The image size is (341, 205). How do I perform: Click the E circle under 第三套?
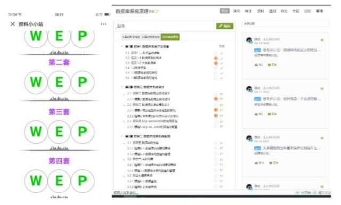59,132
